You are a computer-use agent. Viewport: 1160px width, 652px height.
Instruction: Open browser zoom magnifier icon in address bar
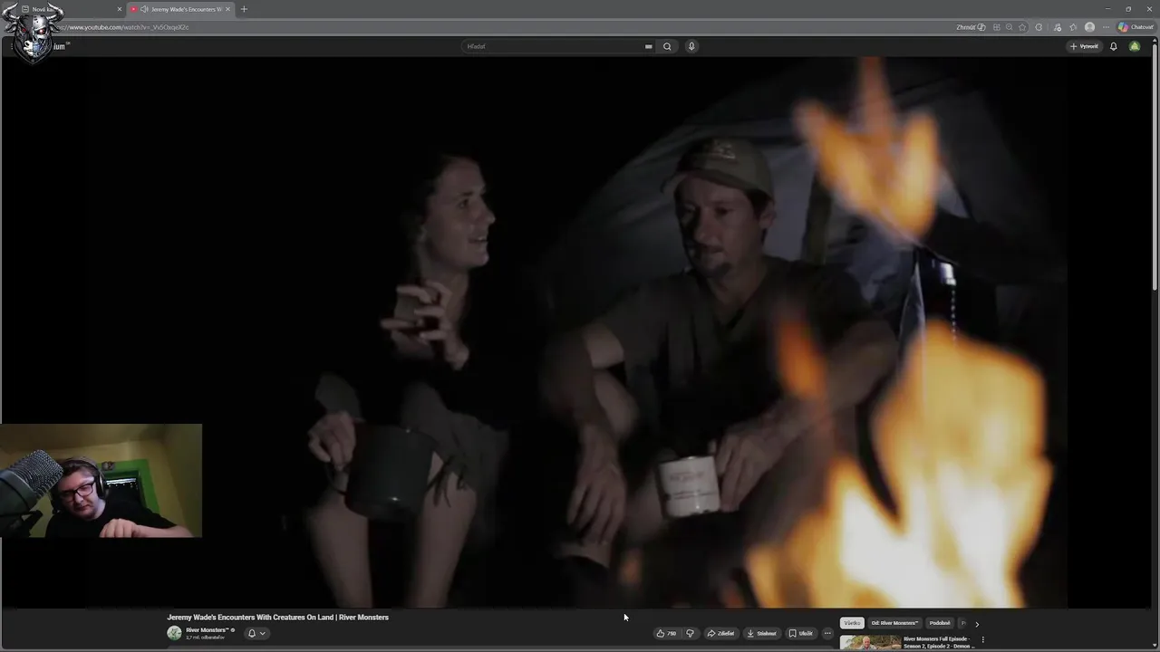(1009, 27)
